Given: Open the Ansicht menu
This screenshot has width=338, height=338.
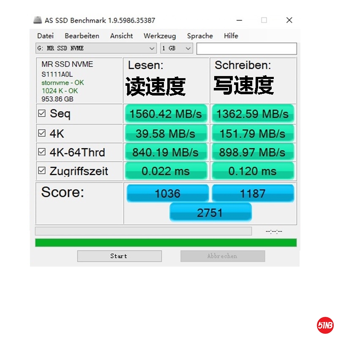Looking at the screenshot, I should [x=121, y=36].
